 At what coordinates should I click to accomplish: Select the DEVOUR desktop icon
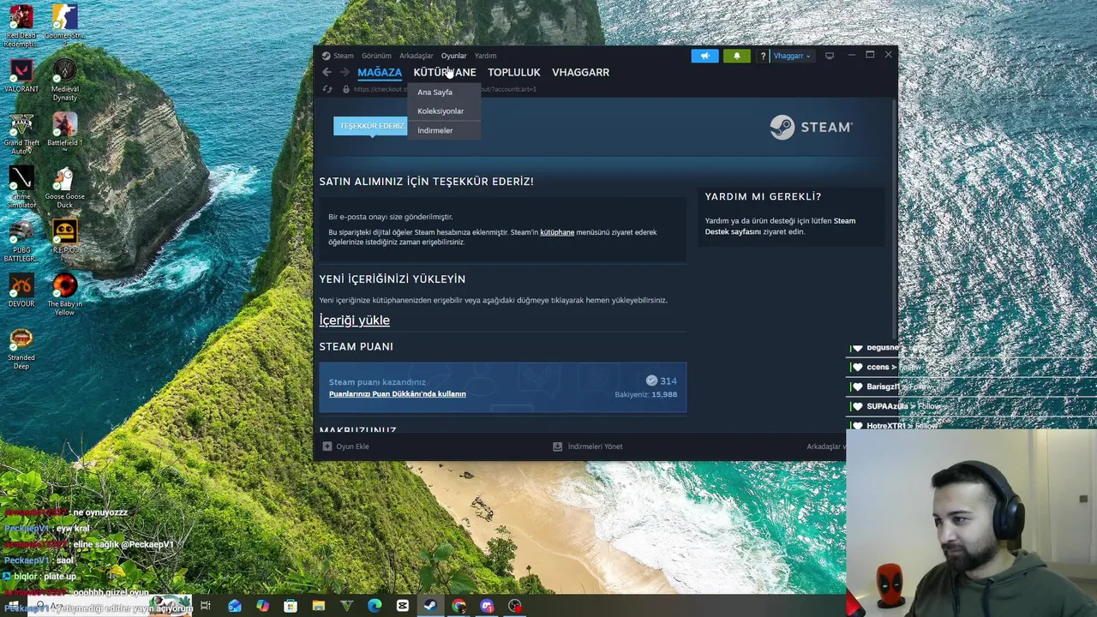click(21, 291)
